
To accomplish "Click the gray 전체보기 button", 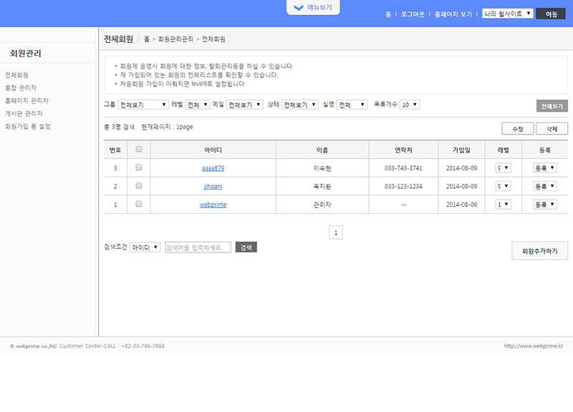I will coord(552,106).
